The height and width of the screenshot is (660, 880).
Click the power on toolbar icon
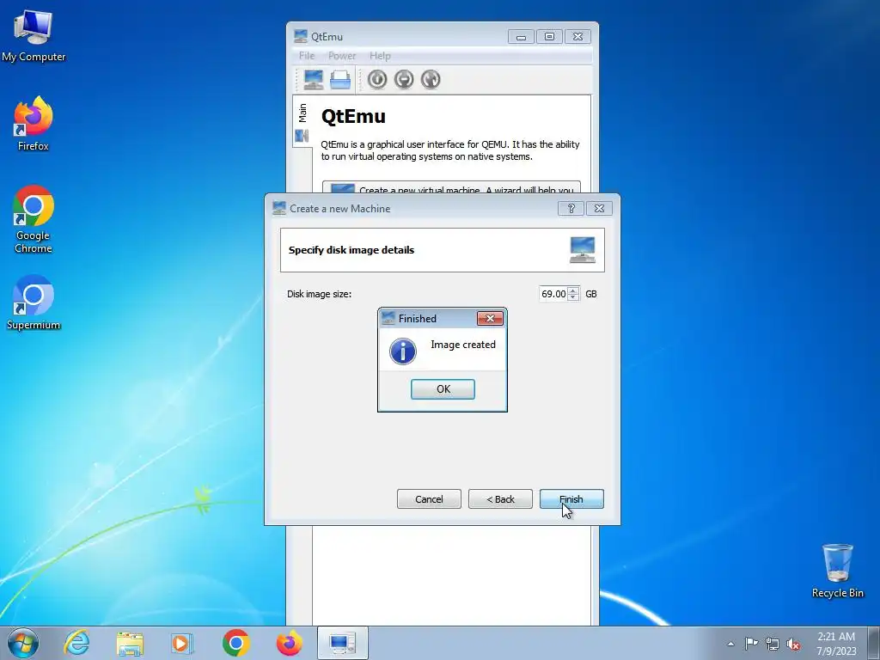[377, 79]
